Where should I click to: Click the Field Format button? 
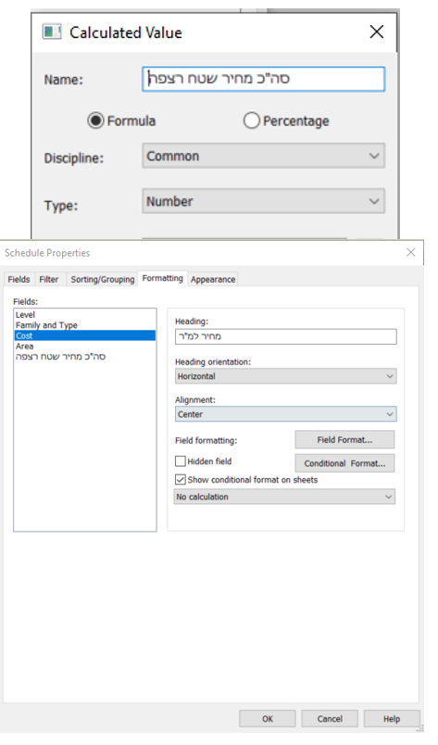(x=344, y=439)
